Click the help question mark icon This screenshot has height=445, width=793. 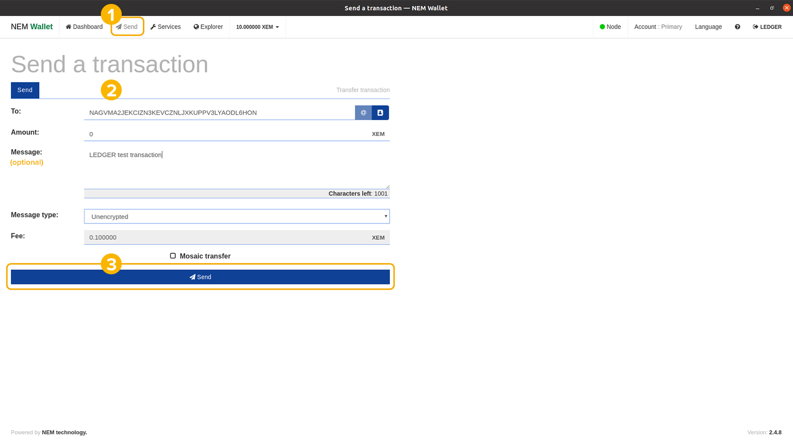(x=737, y=27)
